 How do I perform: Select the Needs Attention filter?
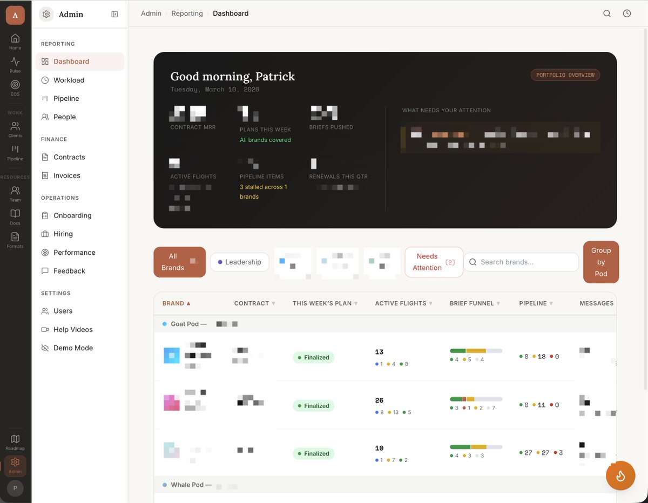(x=434, y=262)
